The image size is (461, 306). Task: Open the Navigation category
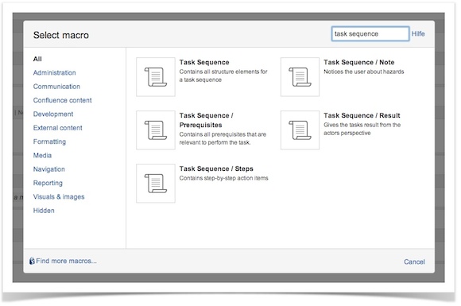point(48,169)
